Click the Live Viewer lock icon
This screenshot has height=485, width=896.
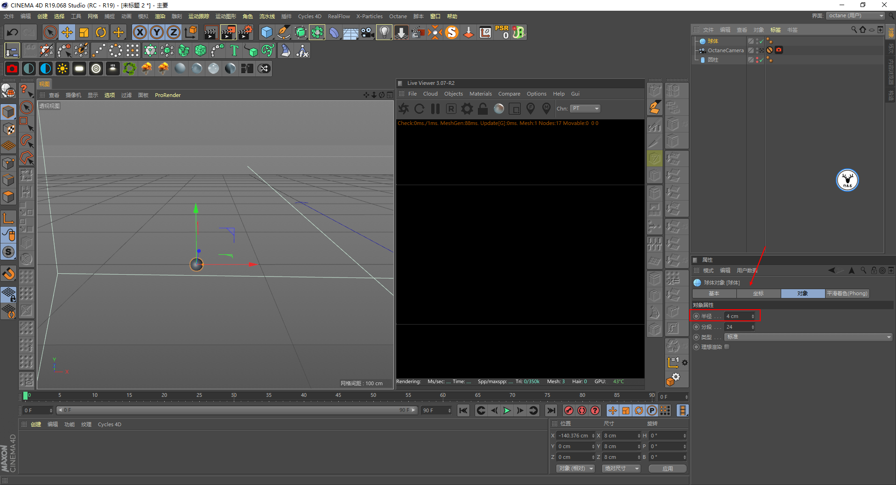483,109
